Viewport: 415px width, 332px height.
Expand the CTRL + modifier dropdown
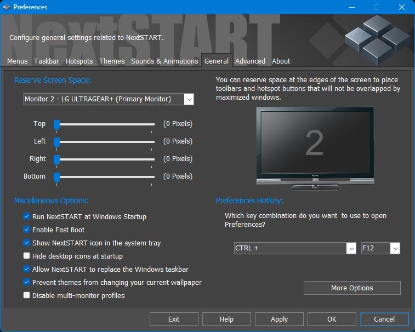coord(295,248)
